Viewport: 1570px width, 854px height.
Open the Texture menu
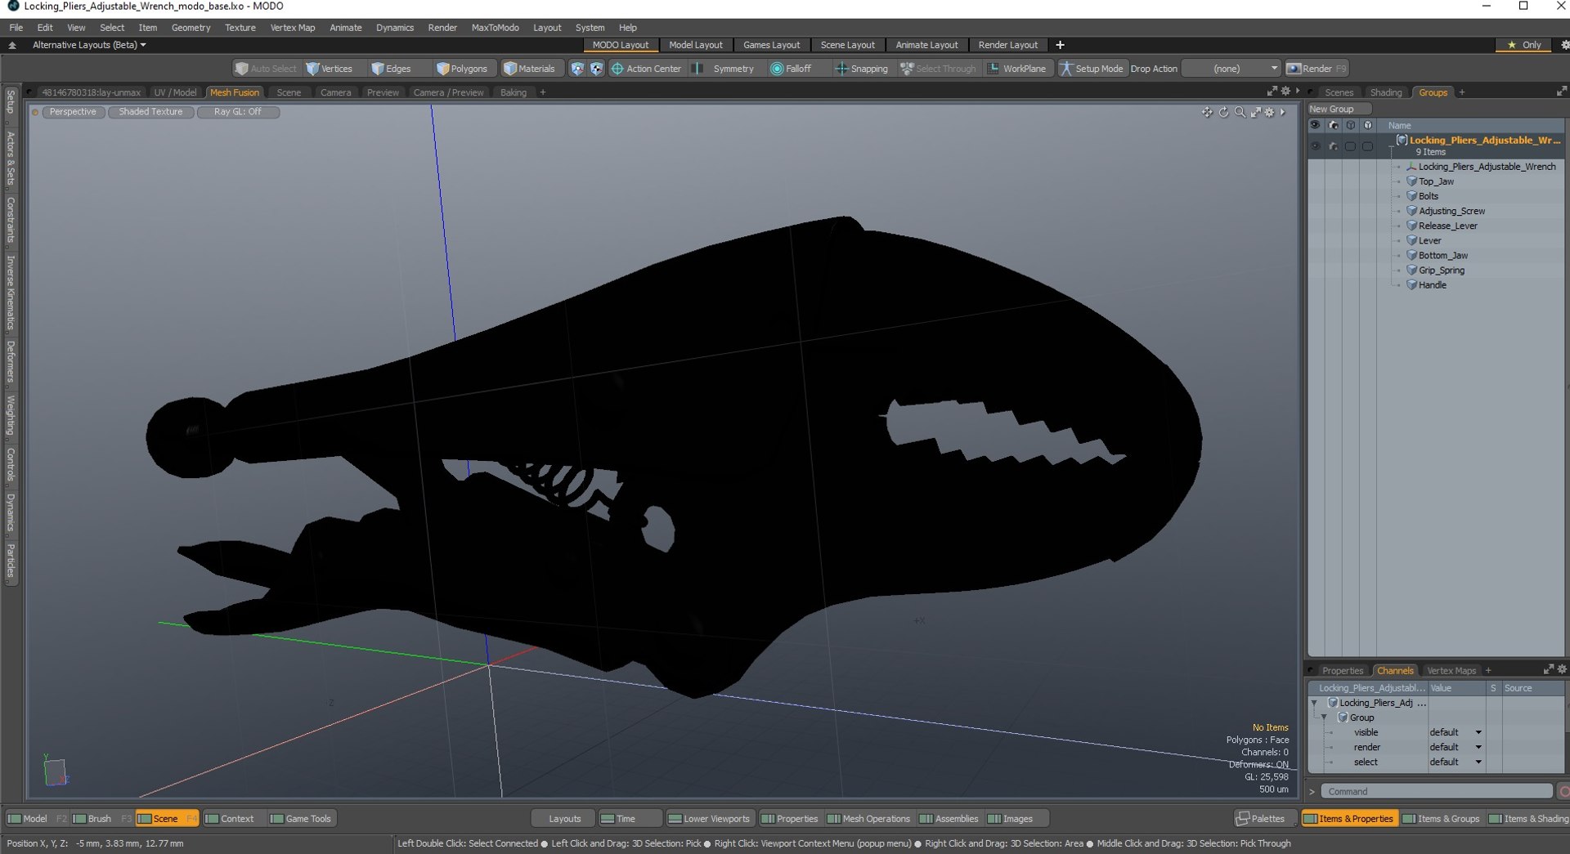240,27
